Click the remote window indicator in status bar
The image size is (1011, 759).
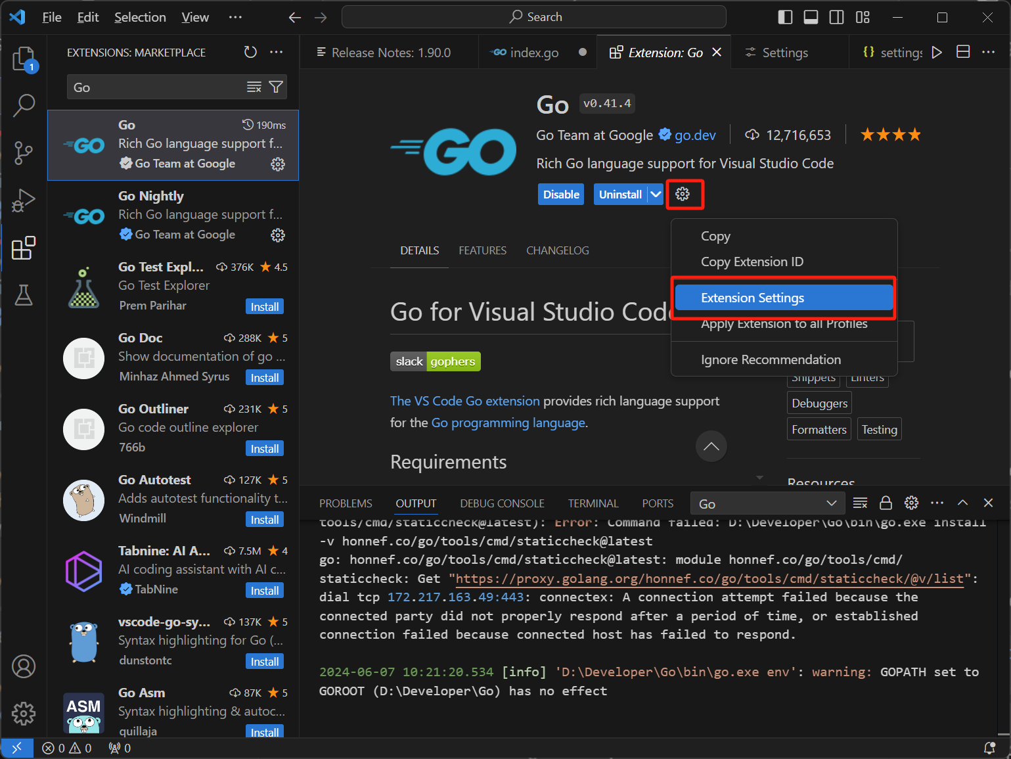(17, 748)
